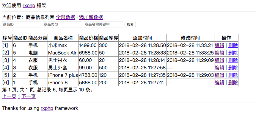Select the iPhone 7 plus name cell
The width and height of the screenshot is (256, 117).
pos(63,75)
